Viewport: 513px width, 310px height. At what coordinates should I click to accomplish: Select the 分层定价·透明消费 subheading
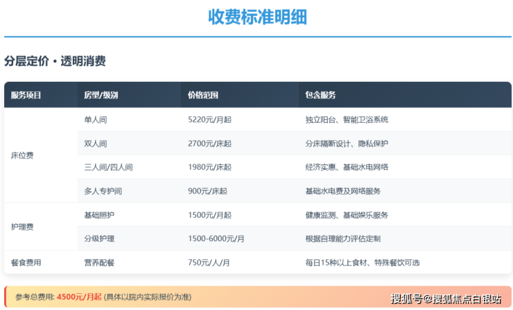point(55,61)
